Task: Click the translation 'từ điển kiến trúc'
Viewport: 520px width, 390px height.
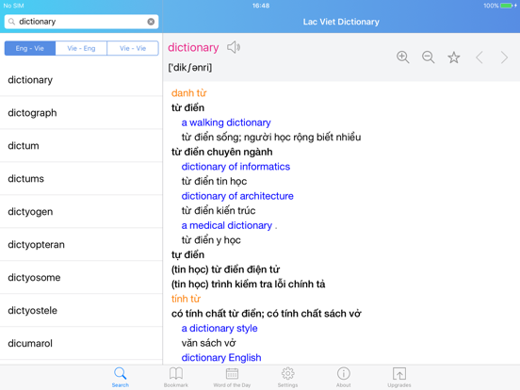Action: (x=219, y=211)
